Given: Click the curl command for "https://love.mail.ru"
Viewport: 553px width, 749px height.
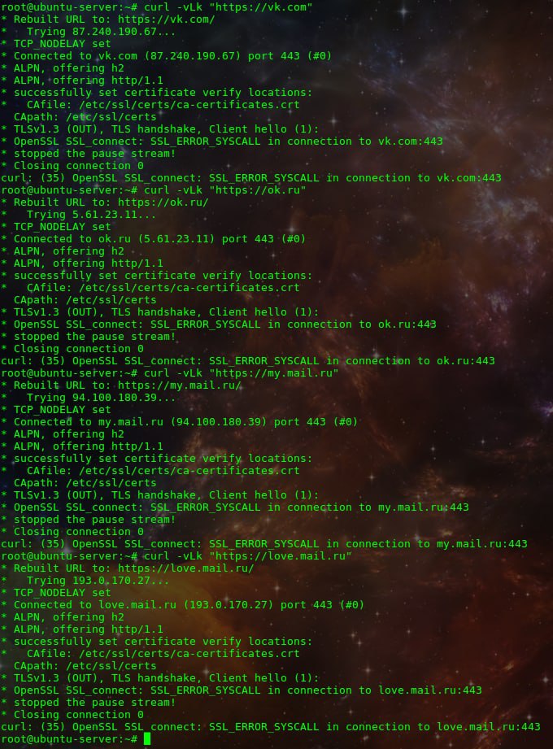Looking at the screenshot, I should tap(248, 556).
